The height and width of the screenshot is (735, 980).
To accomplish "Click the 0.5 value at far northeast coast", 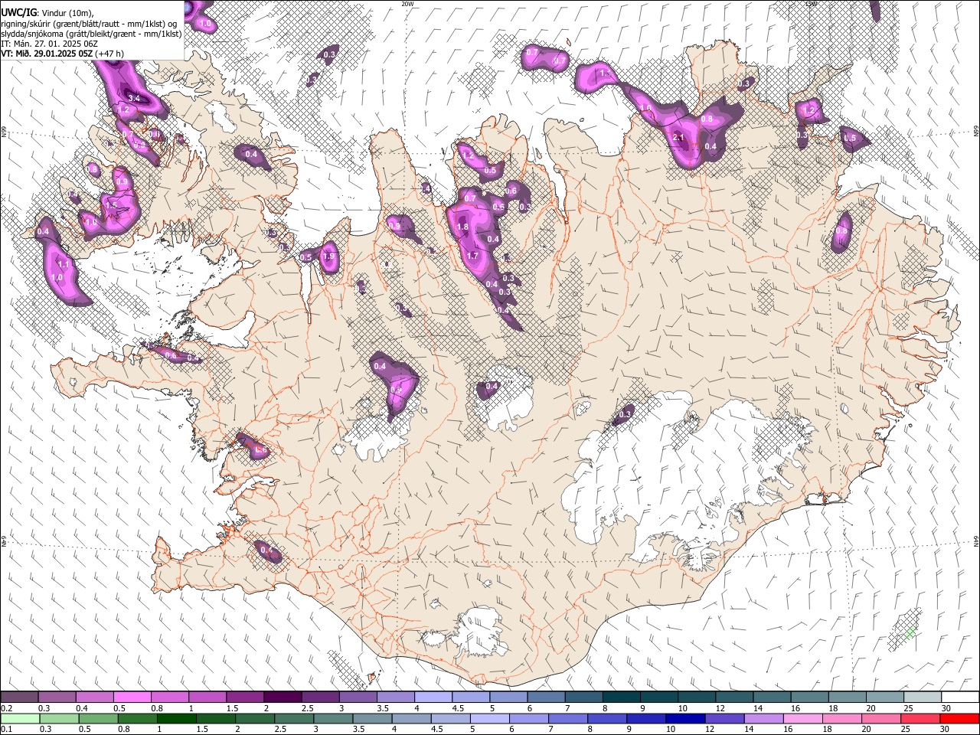I will 850,139.
